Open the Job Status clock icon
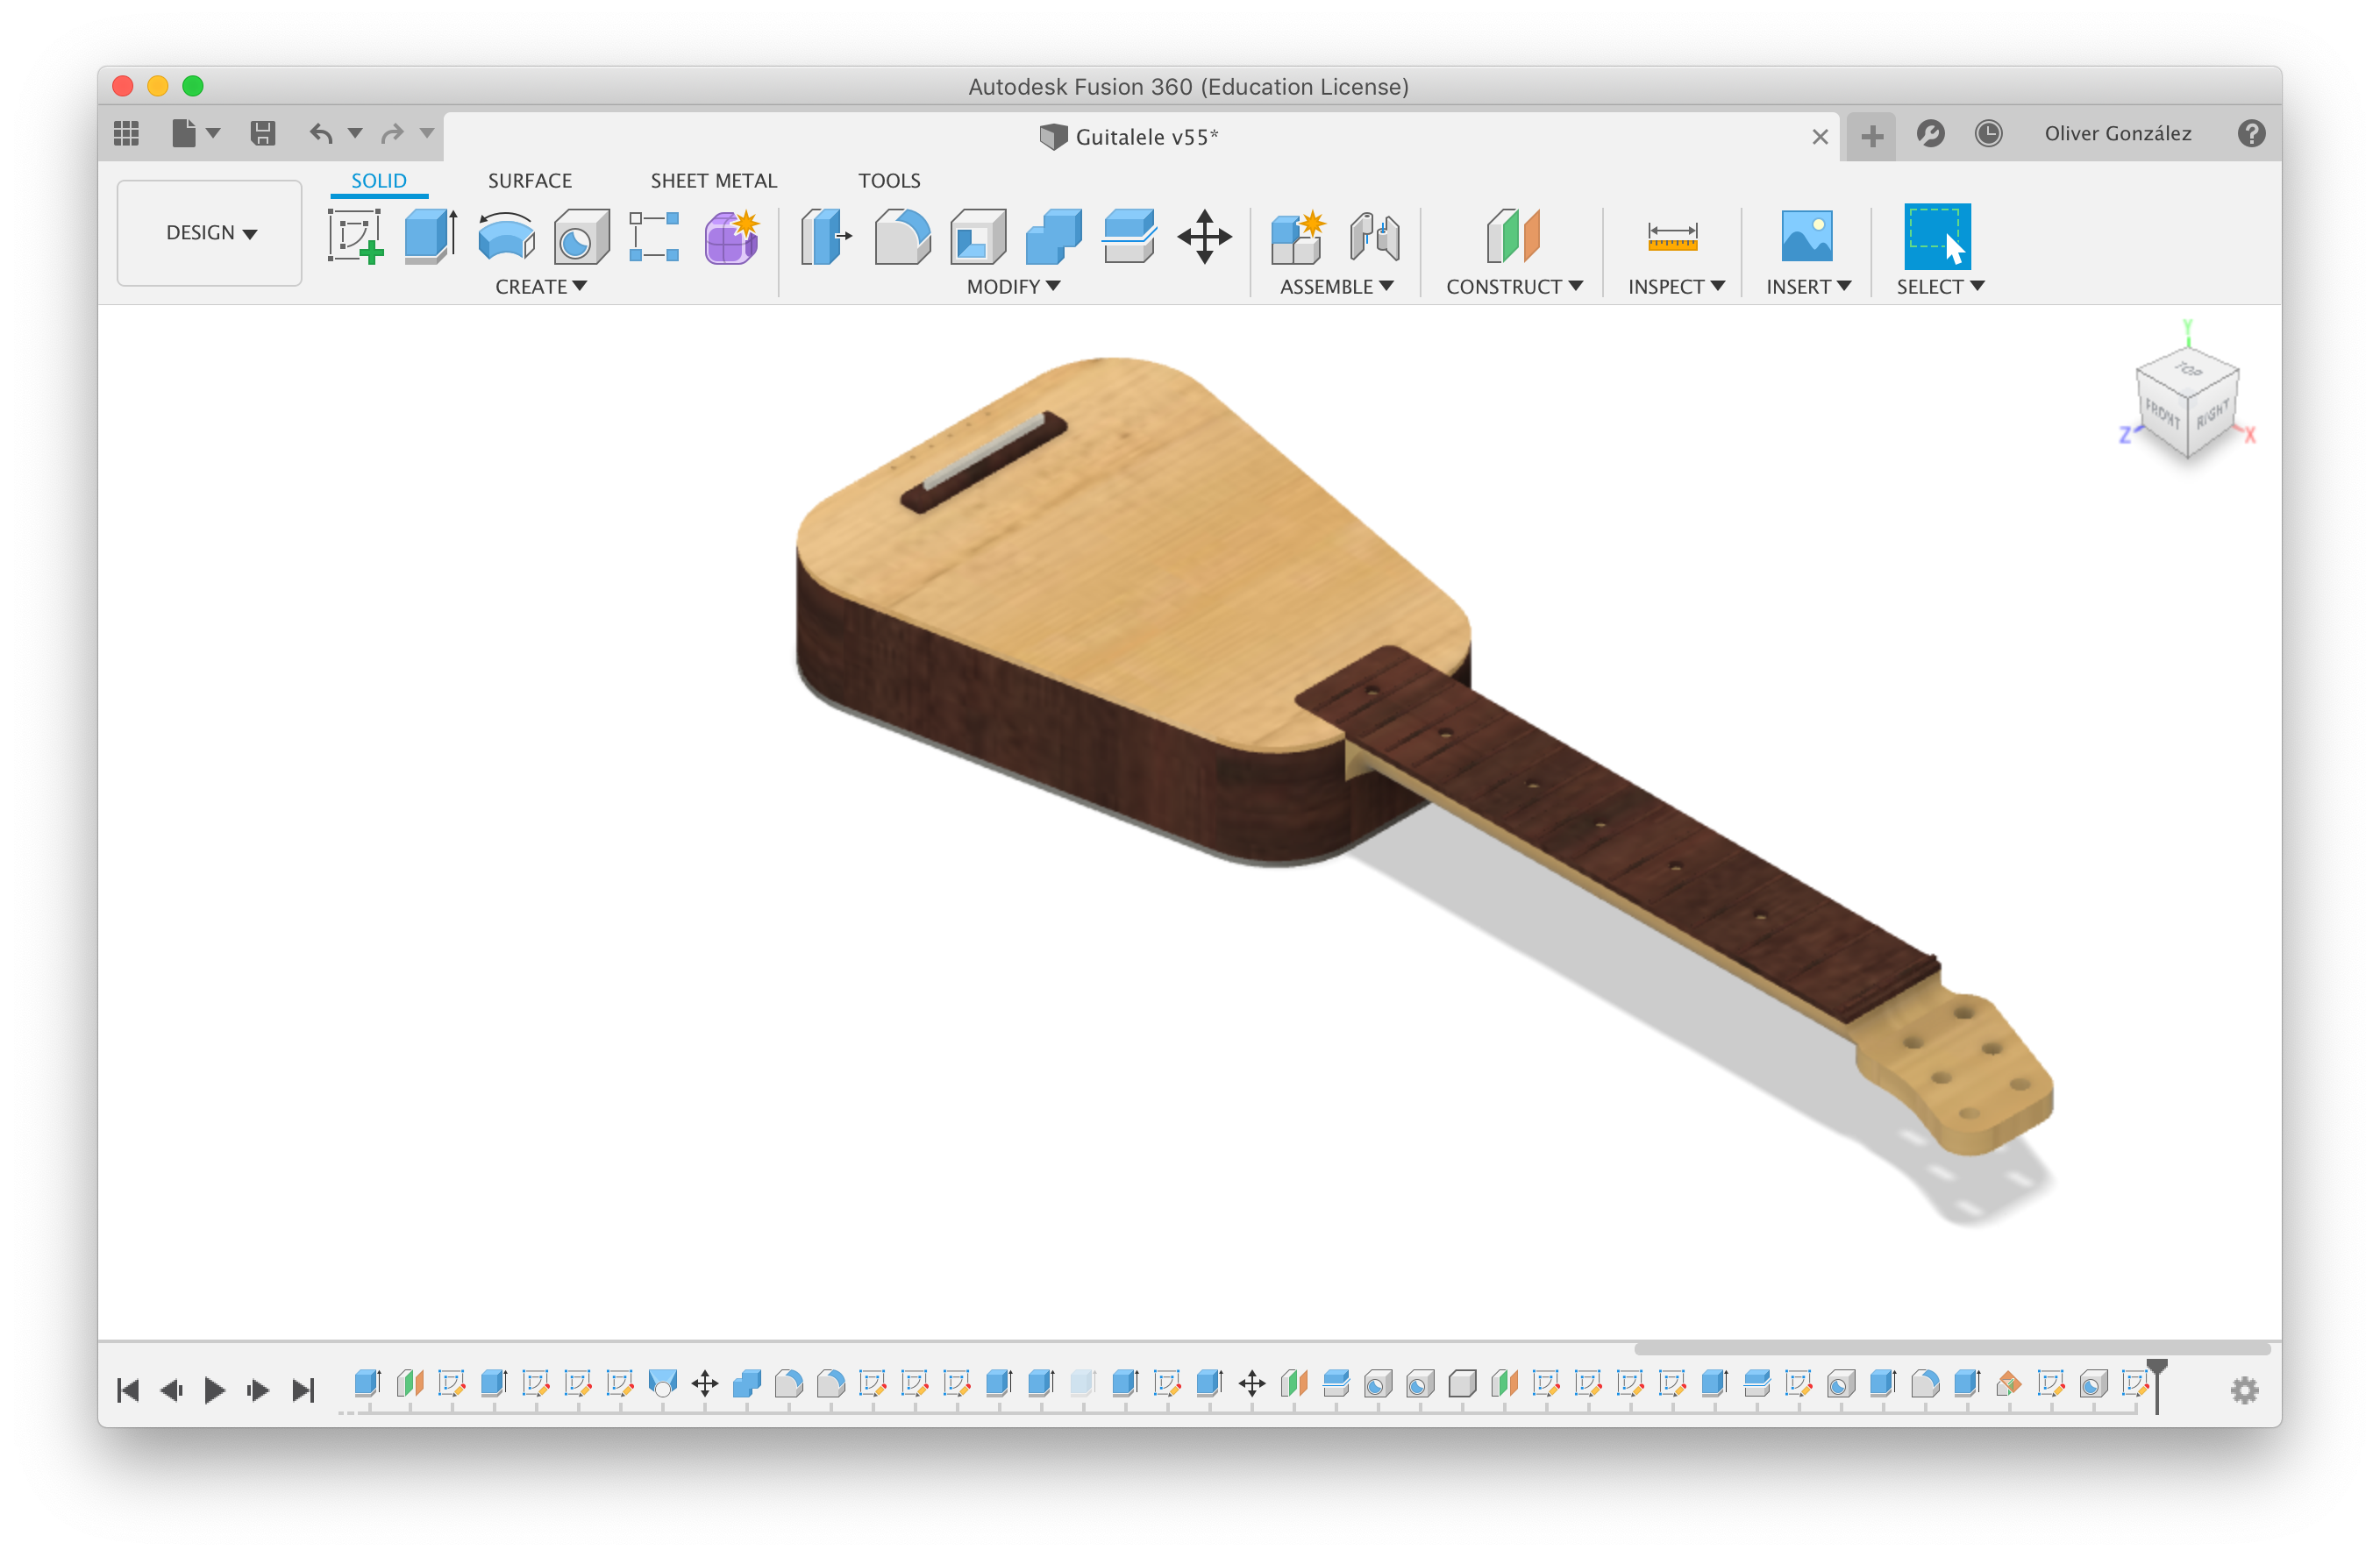Viewport: 2380px width, 1557px height. click(x=1988, y=134)
